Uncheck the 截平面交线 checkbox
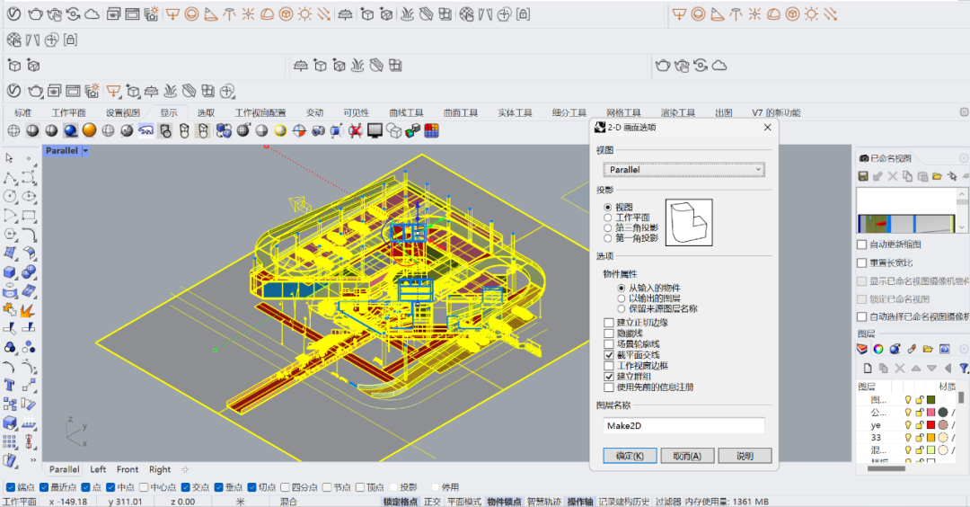970x507 pixels. pos(609,355)
